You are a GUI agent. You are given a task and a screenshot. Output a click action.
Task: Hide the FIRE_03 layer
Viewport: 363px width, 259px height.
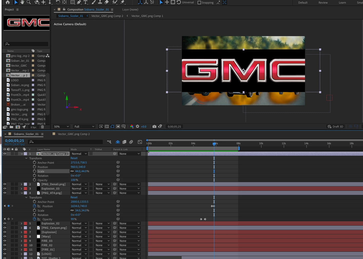pyautogui.click(x=5, y=241)
